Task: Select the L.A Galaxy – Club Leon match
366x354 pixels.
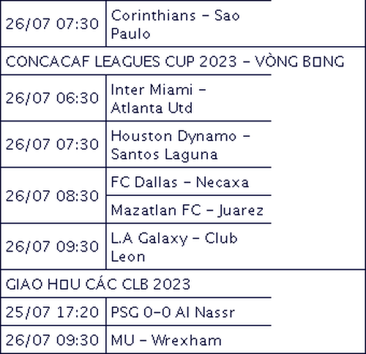Action: point(189,246)
